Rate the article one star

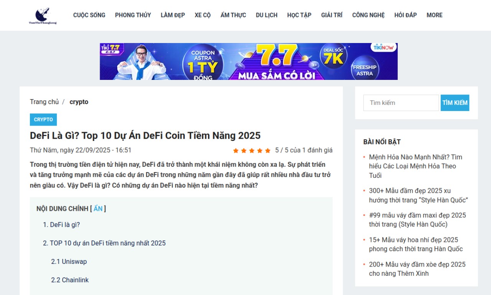point(236,151)
